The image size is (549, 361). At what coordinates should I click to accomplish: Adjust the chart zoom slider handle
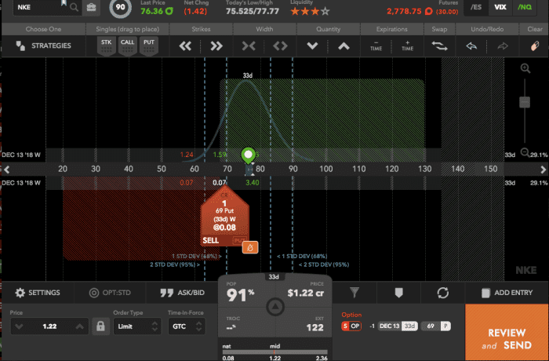[525, 102]
